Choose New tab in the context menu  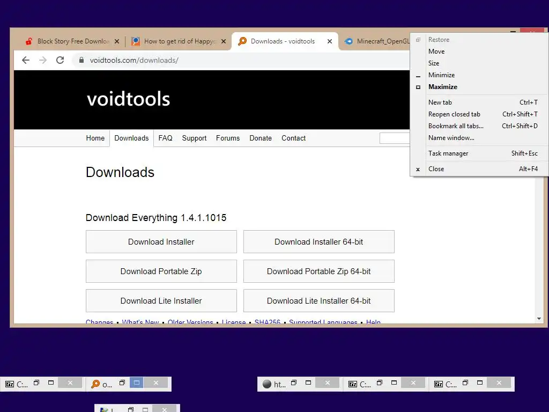pyautogui.click(x=479, y=102)
